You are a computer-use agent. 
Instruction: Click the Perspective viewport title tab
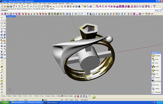(10, 16)
